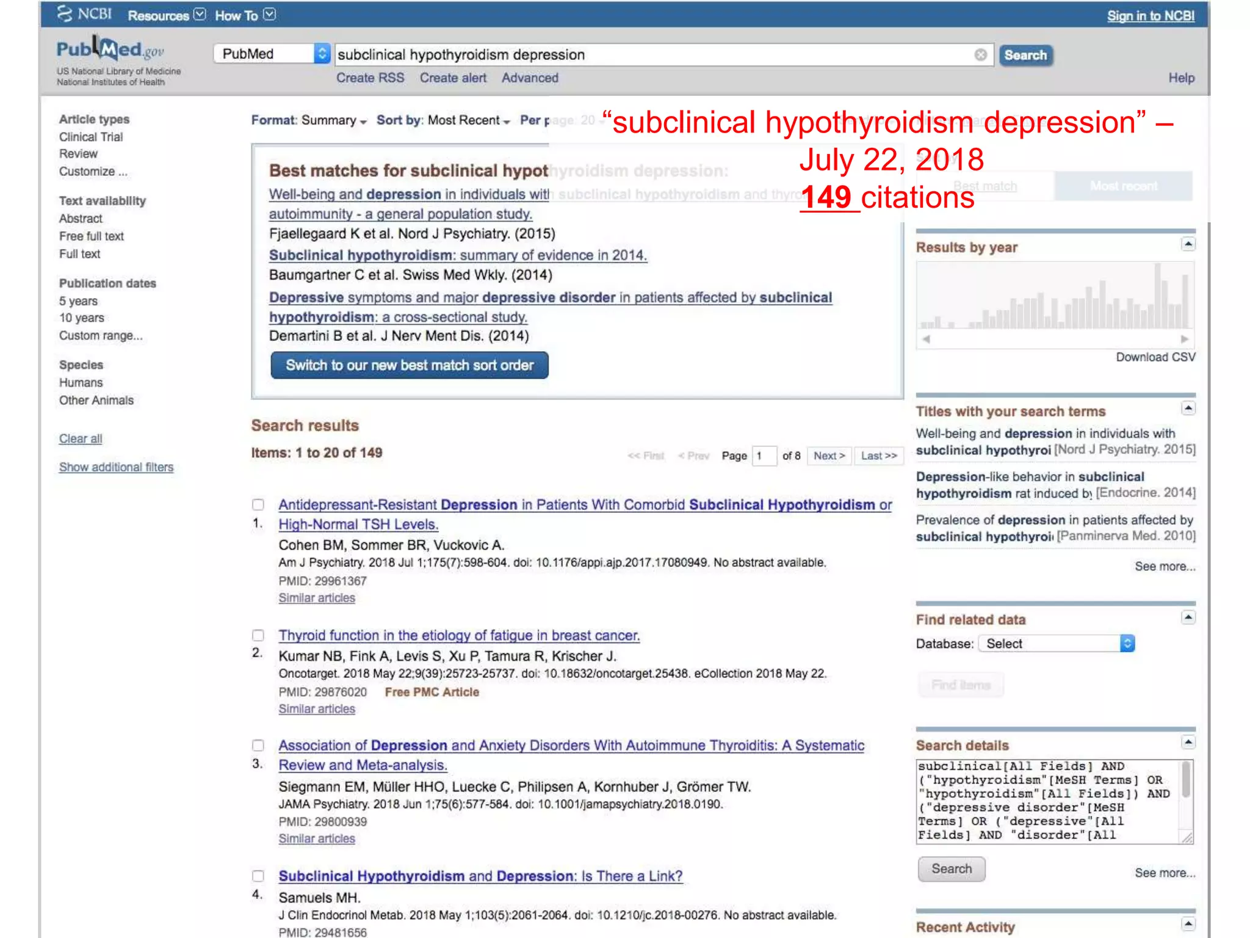Image resolution: width=1250 pixels, height=938 pixels.
Task: Click the page number input box
Action: [764, 456]
